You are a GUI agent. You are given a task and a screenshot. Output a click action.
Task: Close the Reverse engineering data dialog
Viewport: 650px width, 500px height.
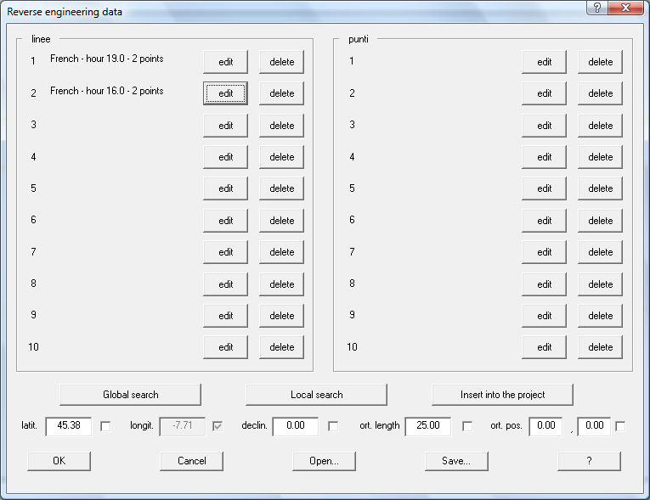click(x=626, y=8)
